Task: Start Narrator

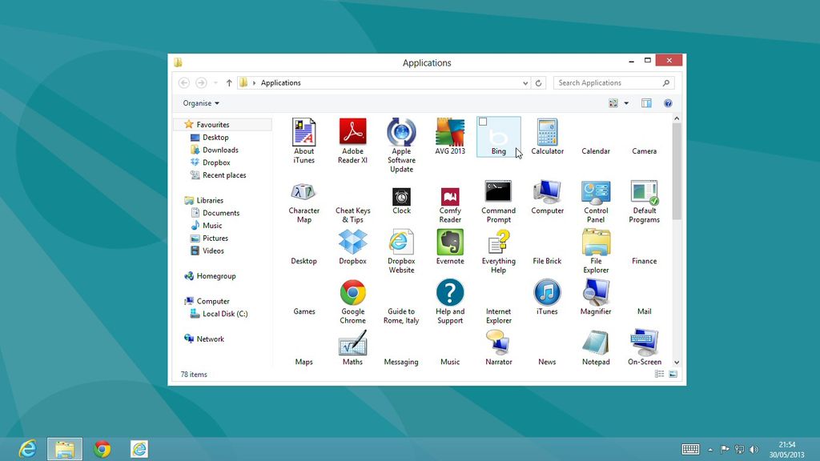Action: pyautogui.click(x=498, y=341)
